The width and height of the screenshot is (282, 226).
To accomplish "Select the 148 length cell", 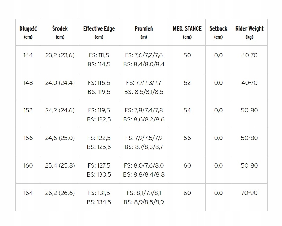I will pyautogui.click(x=28, y=83).
